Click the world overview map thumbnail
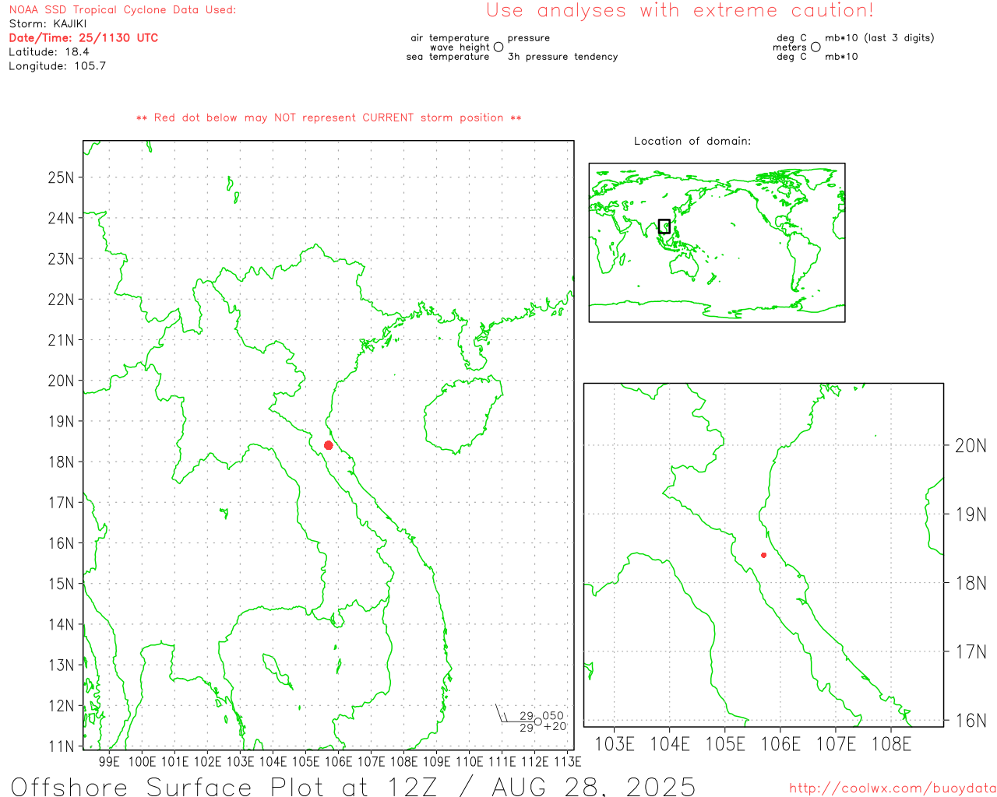This screenshot has height=797, width=997. pyautogui.click(x=717, y=243)
